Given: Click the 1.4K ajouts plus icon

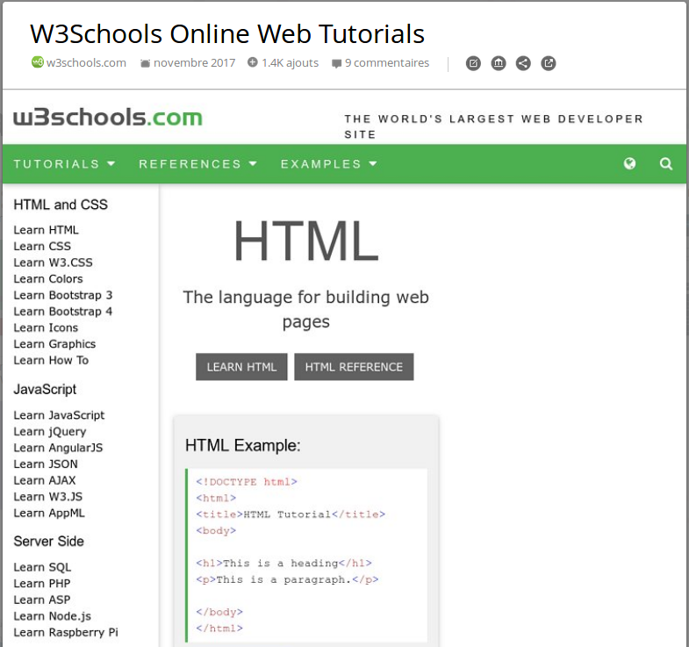Looking at the screenshot, I should coord(253,62).
